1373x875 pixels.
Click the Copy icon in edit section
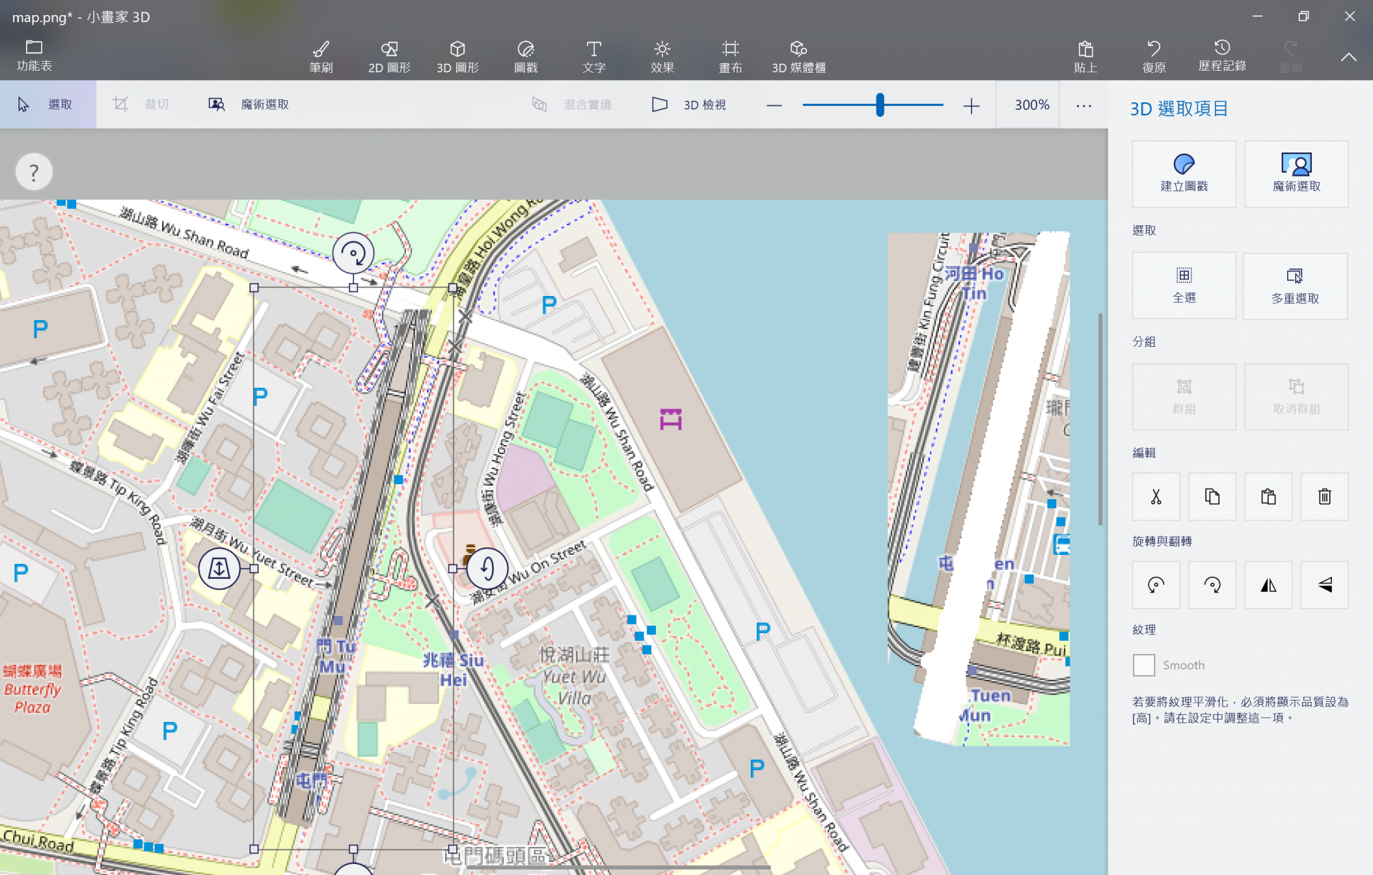[x=1212, y=496]
